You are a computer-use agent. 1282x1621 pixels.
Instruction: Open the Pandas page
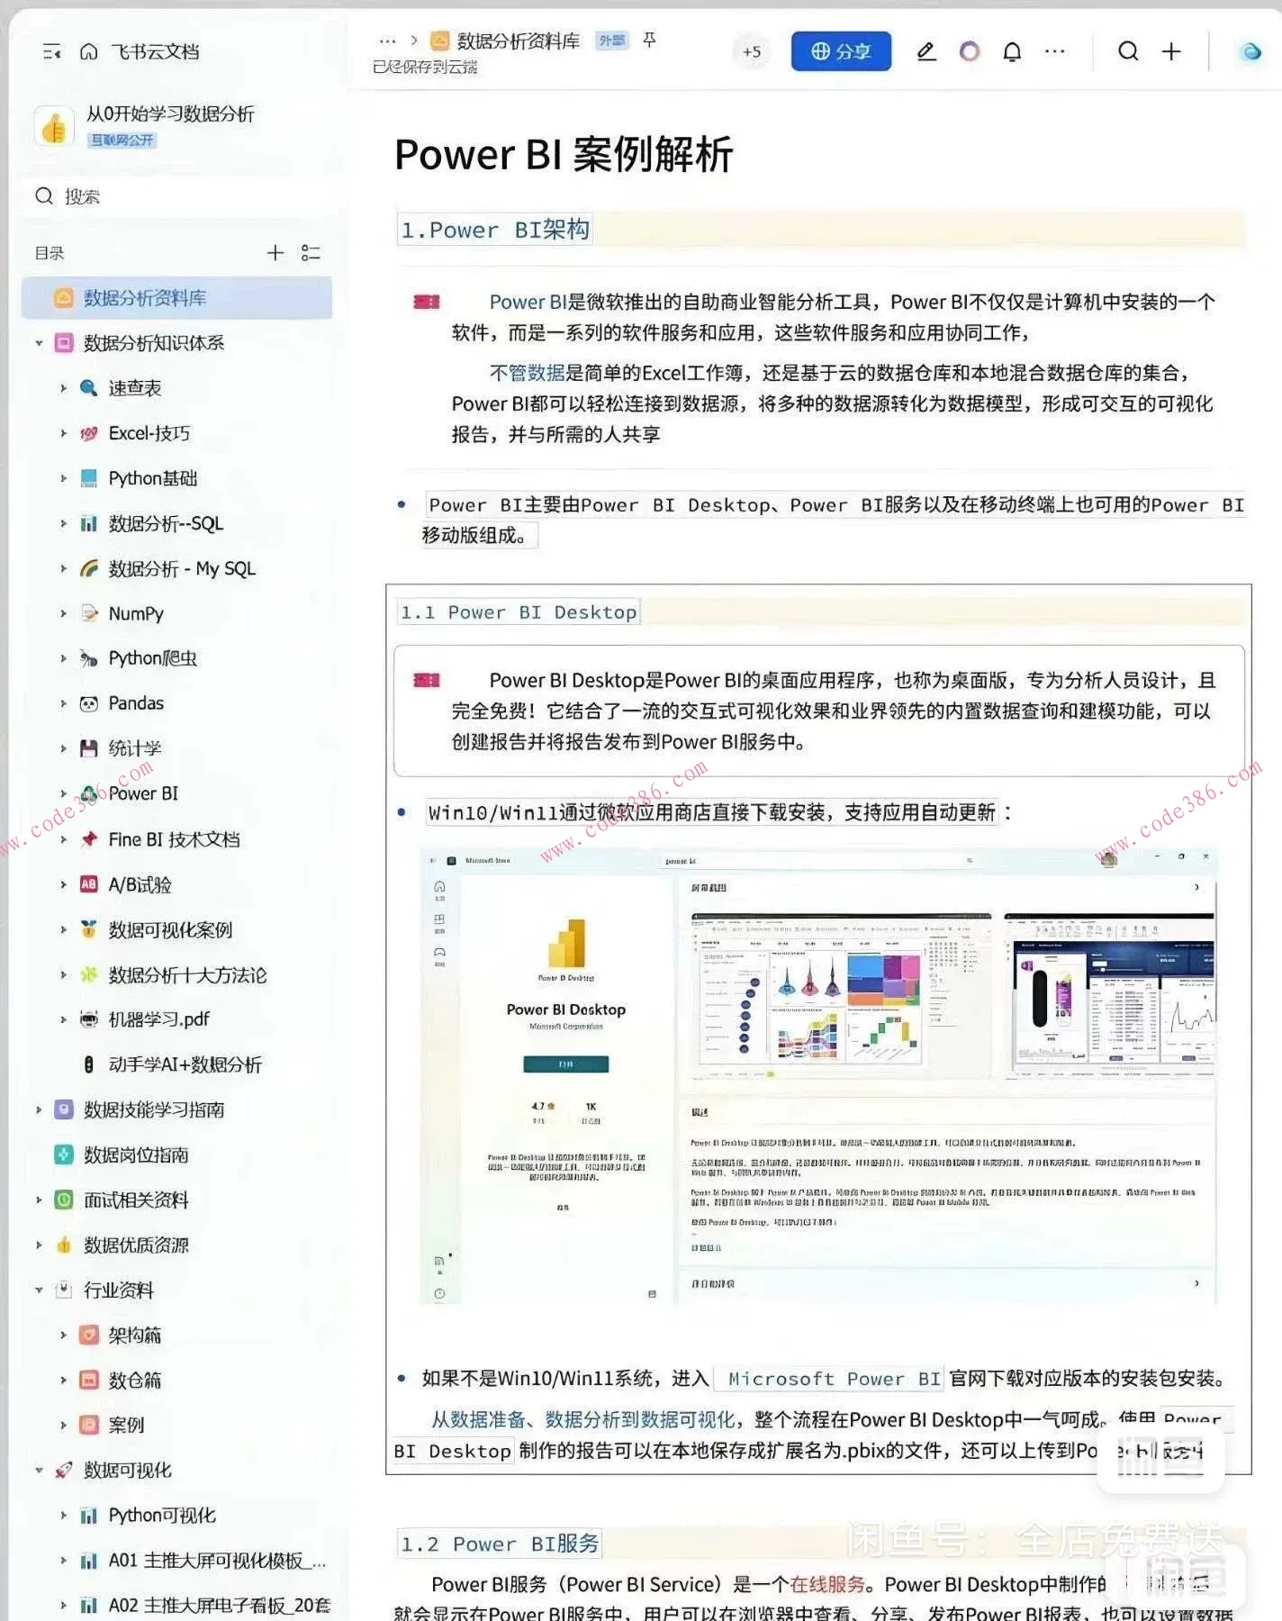click(x=136, y=703)
